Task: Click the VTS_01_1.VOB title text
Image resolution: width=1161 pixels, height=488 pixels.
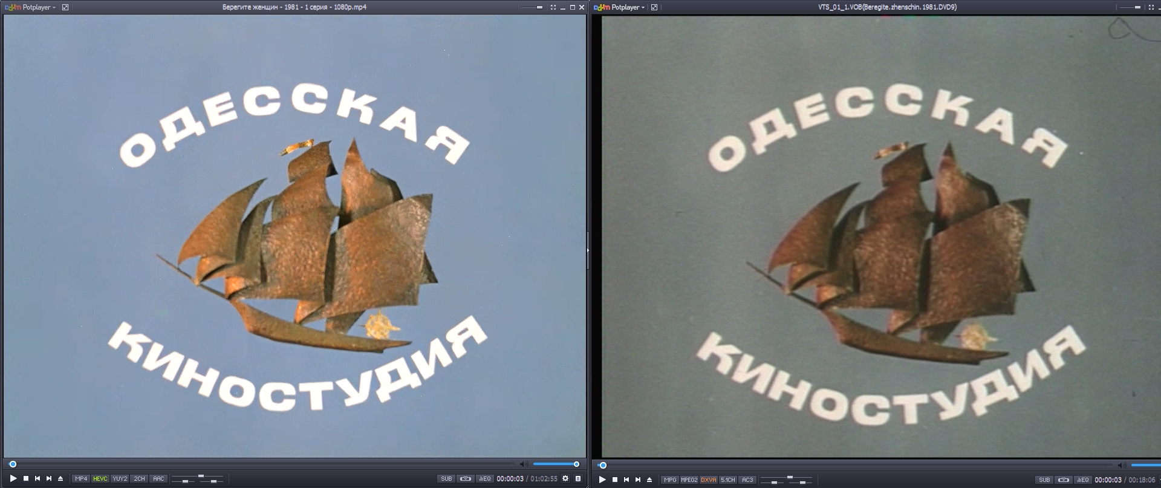Action: click(887, 7)
